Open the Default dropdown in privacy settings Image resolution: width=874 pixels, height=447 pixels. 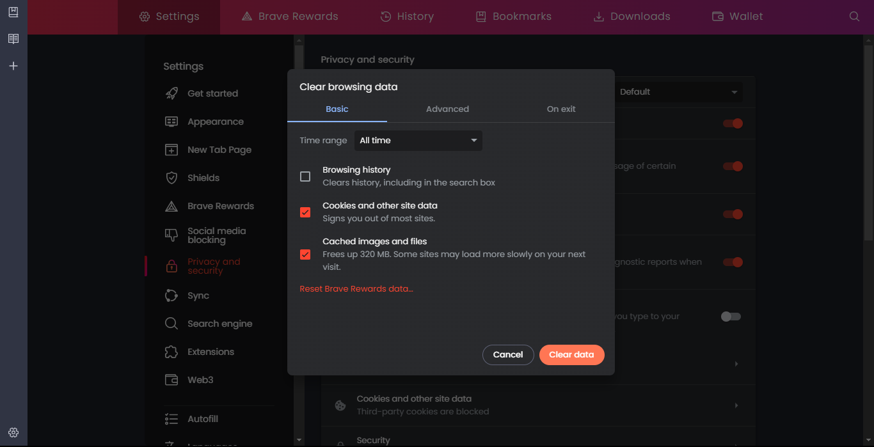click(x=678, y=92)
